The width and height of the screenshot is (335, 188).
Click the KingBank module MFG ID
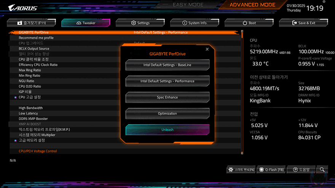[260, 101]
